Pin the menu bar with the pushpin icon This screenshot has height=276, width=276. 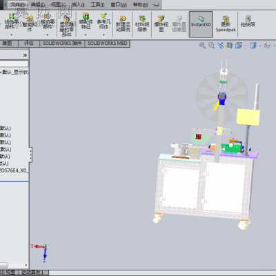(157, 5)
